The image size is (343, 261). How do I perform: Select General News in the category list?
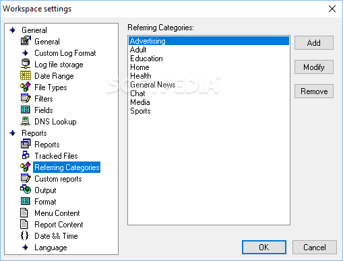153,85
